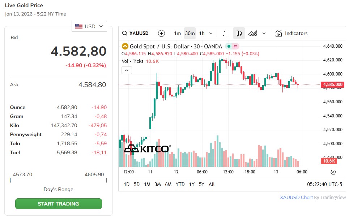
Task: Open chart settings gear icon
Action: click(x=333, y=172)
